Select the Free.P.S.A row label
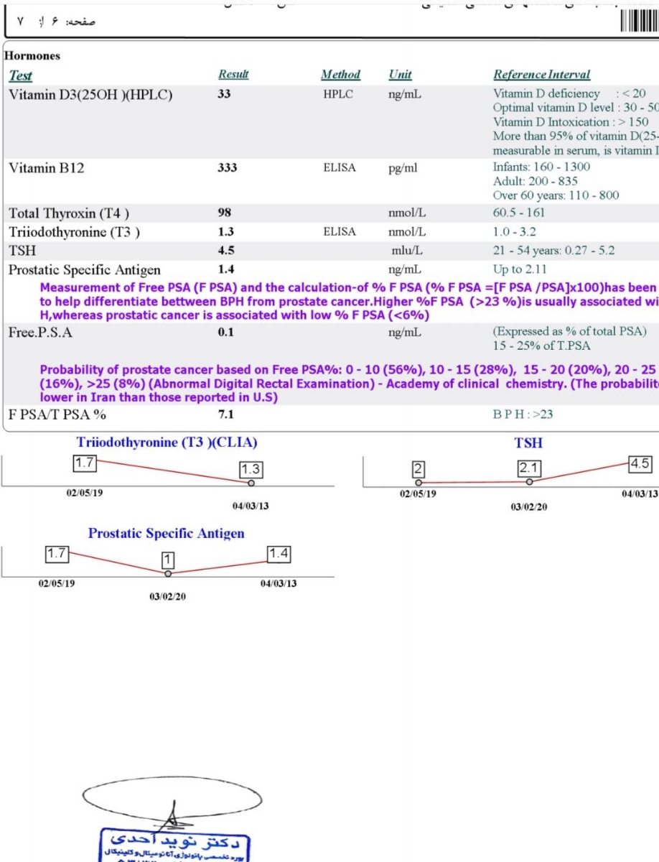This screenshot has width=659, height=862. pyautogui.click(x=40, y=333)
